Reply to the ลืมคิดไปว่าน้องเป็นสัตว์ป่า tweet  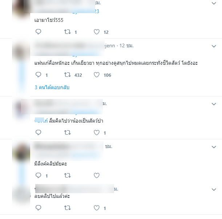(x=38, y=132)
